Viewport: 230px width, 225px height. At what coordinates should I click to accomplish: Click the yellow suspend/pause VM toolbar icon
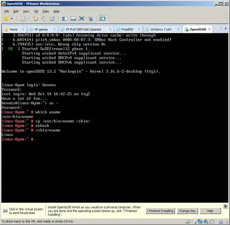pyautogui.click(x=6, y=19)
